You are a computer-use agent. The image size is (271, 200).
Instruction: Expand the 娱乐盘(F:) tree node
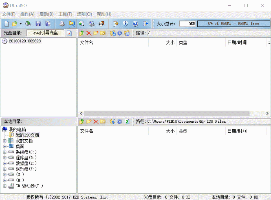pyautogui.click(x=5, y=169)
